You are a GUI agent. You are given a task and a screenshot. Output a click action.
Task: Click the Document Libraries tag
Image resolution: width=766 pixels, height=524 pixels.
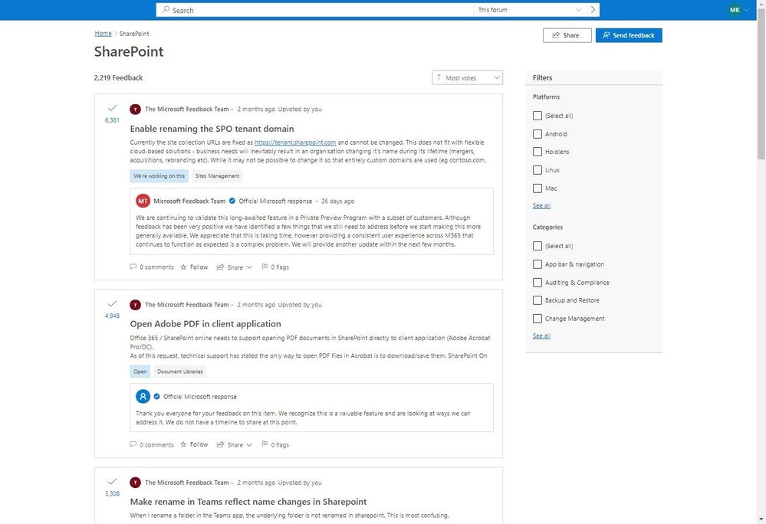tap(179, 372)
